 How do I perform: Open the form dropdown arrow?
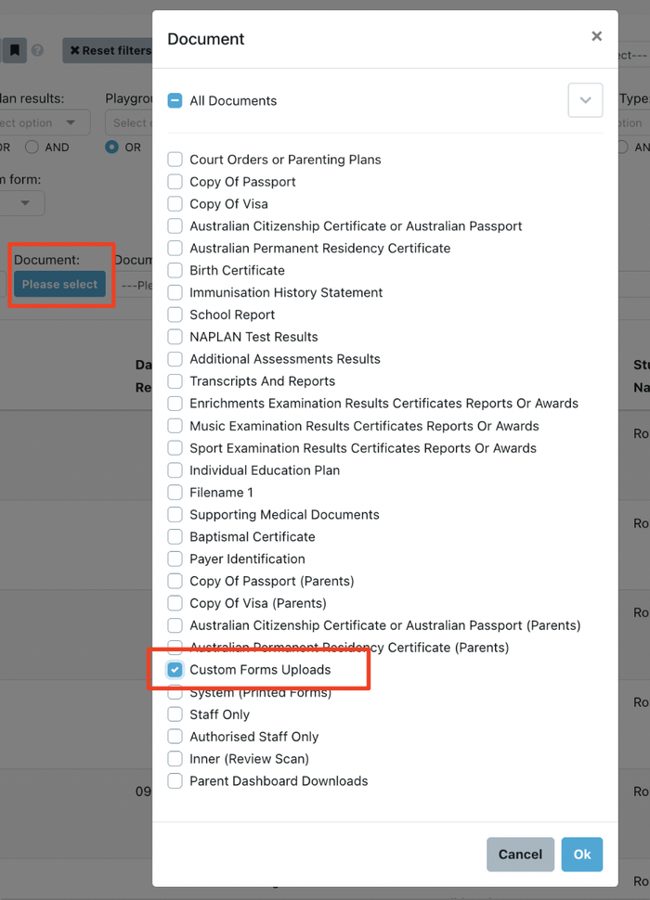tap(25, 203)
